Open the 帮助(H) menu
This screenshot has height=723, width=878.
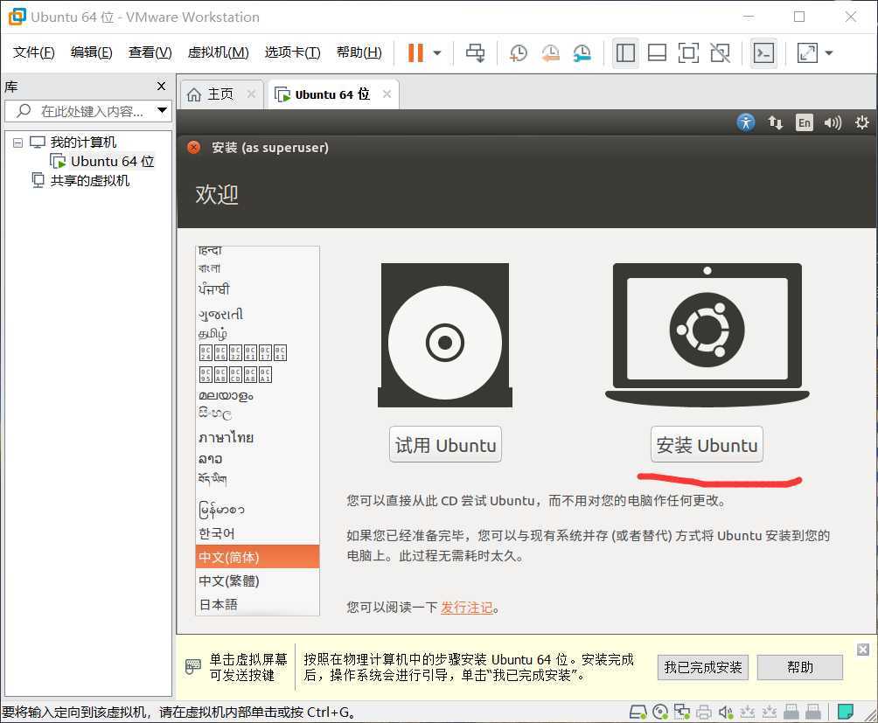point(359,52)
